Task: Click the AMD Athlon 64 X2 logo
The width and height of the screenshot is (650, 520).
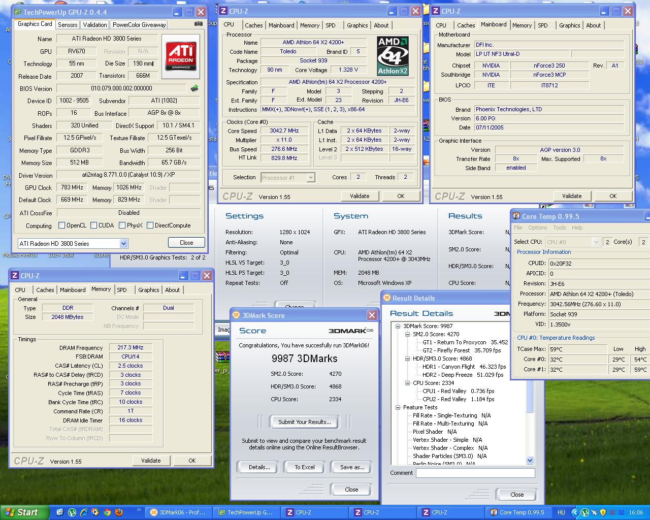Action: coord(393,56)
